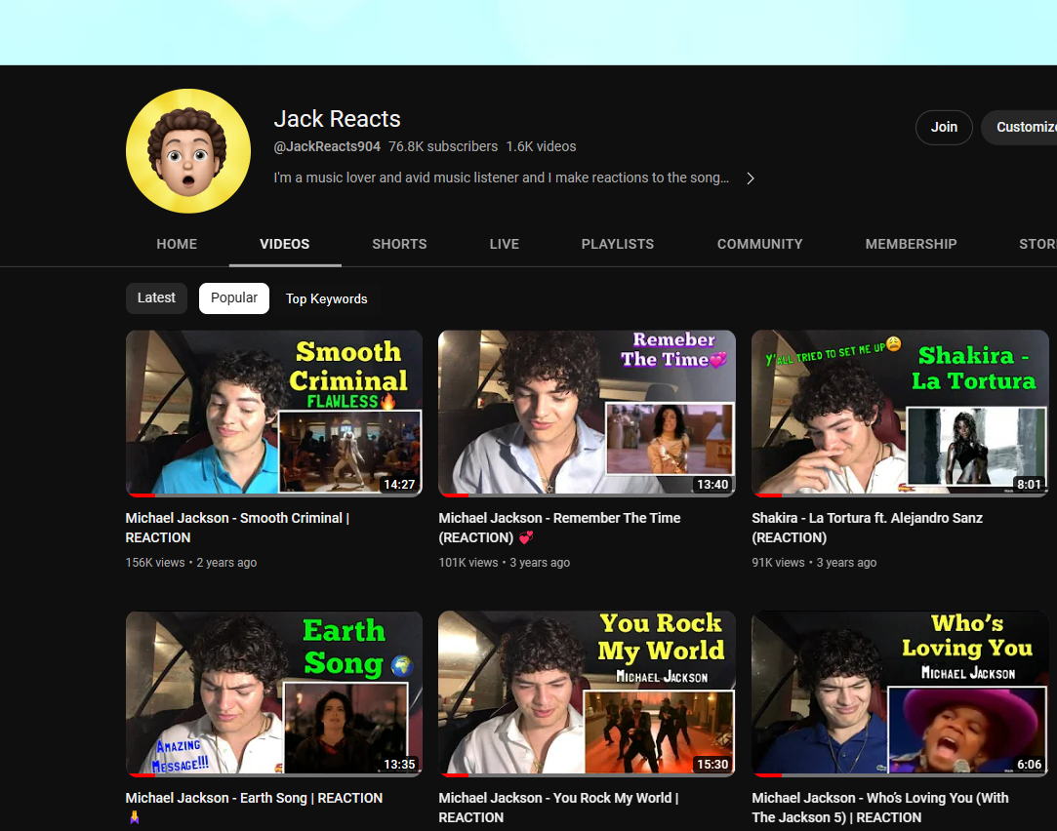Image resolution: width=1057 pixels, height=831 pixels.
Task: Click the You Rock My World title link
Action: (x=559, y=808)
